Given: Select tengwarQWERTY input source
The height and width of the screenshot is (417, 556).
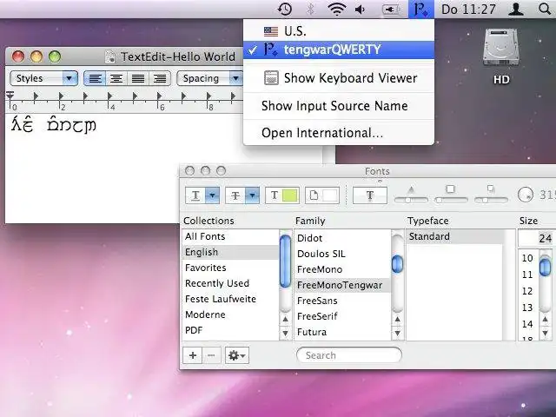Looking at the screenshot, I should coord(339,50).
